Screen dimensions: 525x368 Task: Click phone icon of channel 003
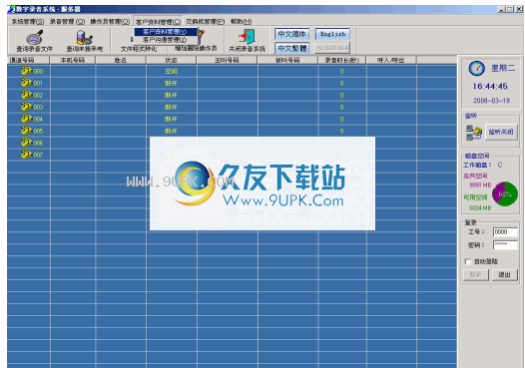pyautogui.click(x=26, y=107)
